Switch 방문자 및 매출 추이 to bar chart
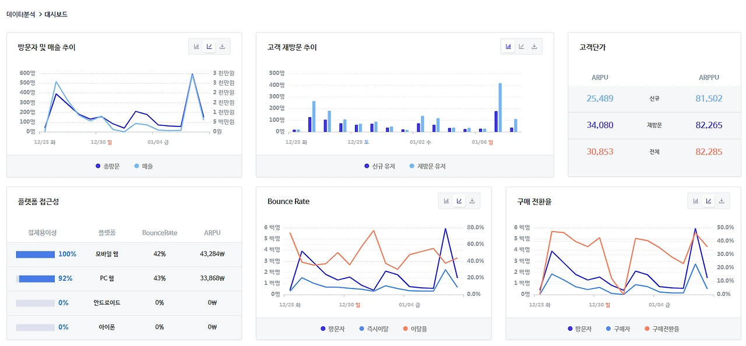This screenshot has width=746, height=346. click(x=196, y=47)
